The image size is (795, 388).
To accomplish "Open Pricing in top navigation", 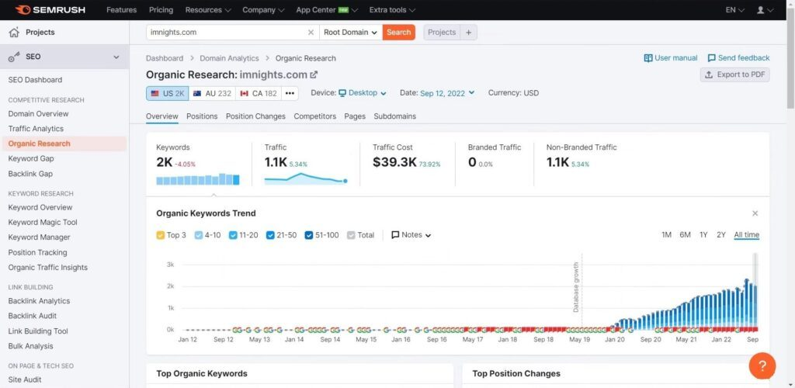I will click(x=161, y=9).
